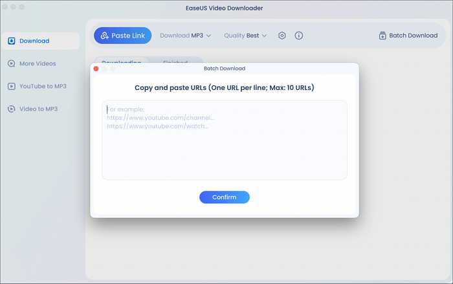Click the YouTube to MP3 icon
The image size is (453, 284).
pos(12,86)
